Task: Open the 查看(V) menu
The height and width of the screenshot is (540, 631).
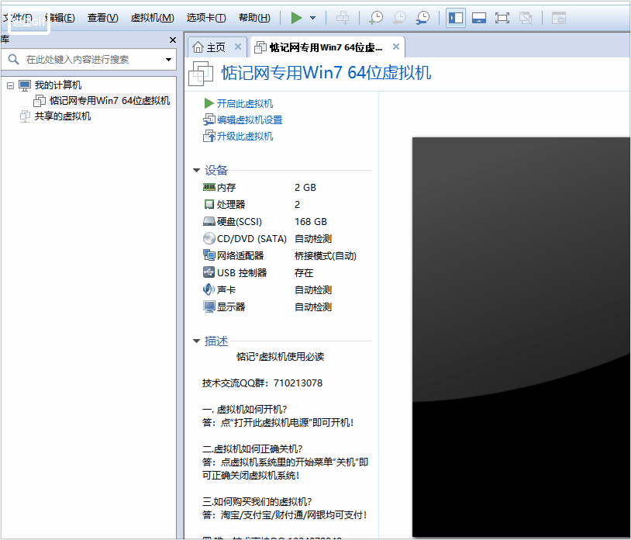Action: [102, 18]
